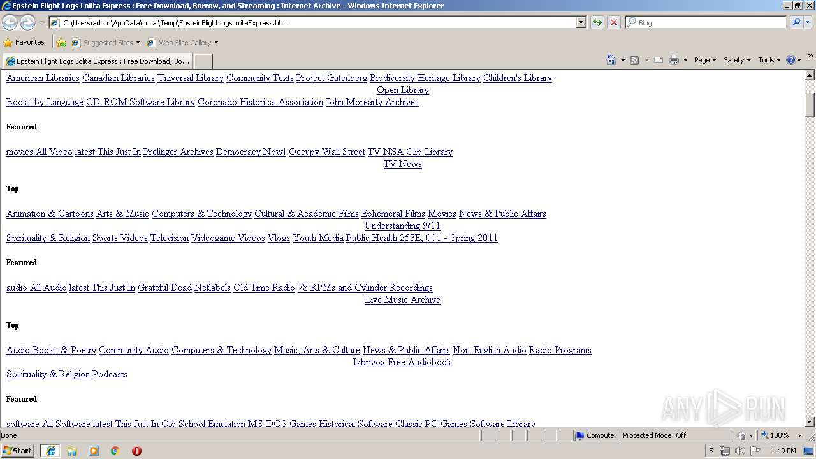Click vertical scrollbar down arrow
This screenshot has height=459, width=816.
click(x=810, y=422)
